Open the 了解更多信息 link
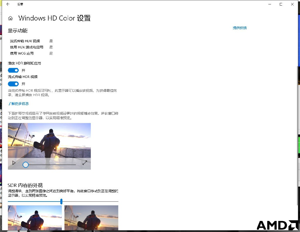The height and width of the screenshot is (232, 300). [x=18, y=104]
